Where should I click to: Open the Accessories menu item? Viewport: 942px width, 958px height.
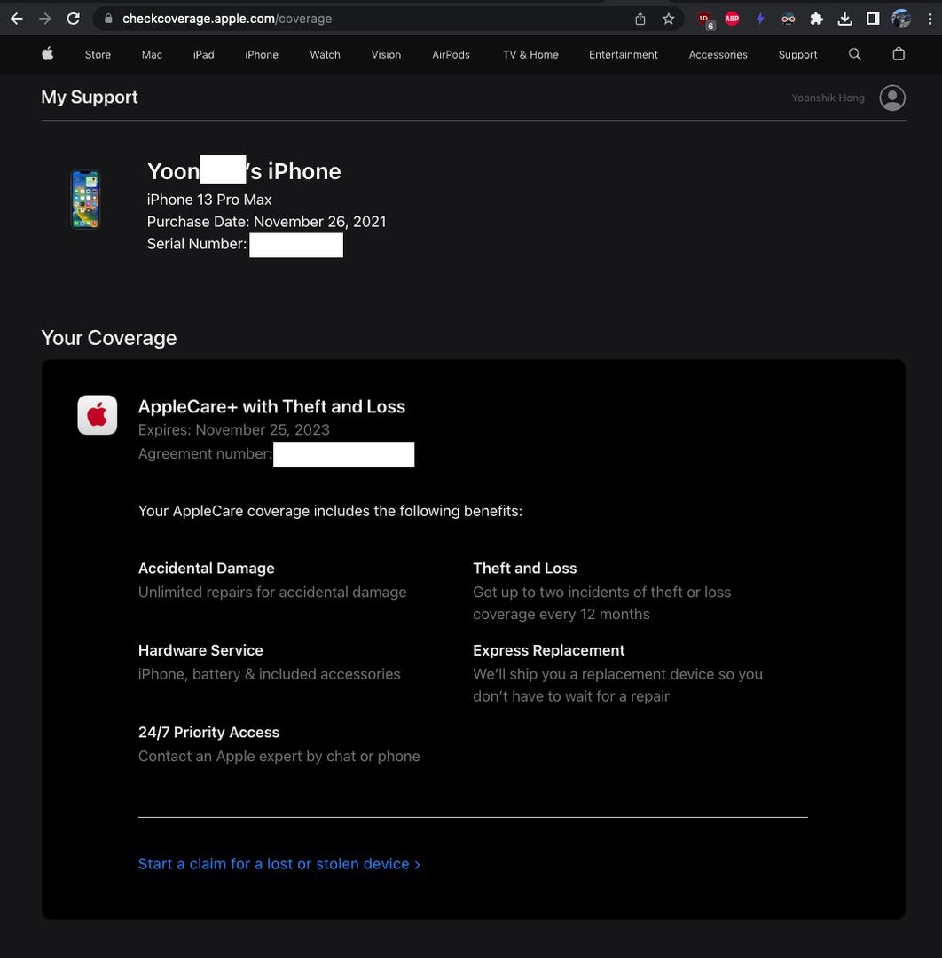pyautogui.click(x=718, y=54)
